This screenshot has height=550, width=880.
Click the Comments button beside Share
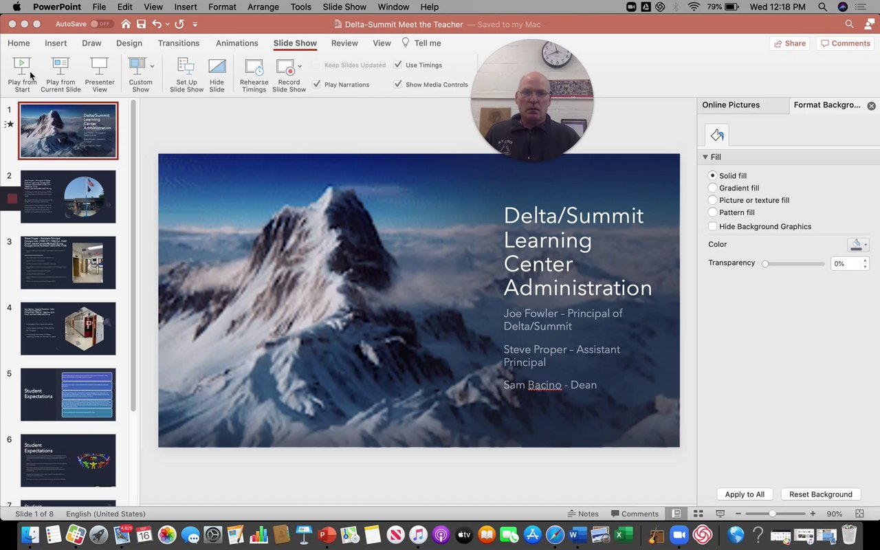[x=846, y=43]
